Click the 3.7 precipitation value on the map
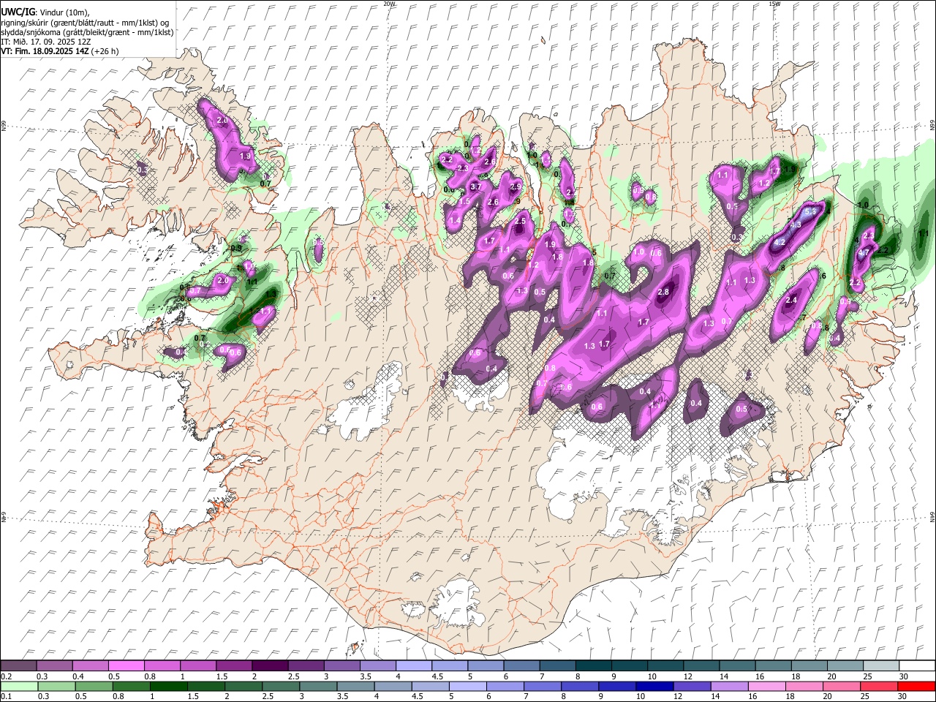 (476, 186)
